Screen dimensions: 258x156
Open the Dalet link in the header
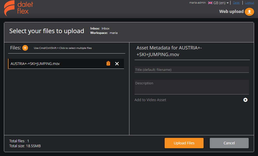point(236,3)
